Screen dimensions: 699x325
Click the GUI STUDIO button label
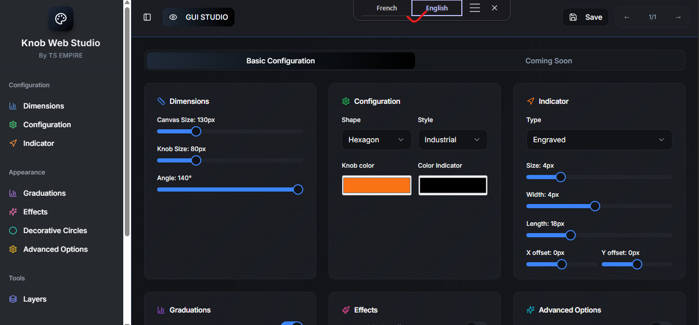click(207, 17)
